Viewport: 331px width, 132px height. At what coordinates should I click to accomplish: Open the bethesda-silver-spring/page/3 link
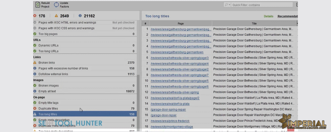coord(180,58)
